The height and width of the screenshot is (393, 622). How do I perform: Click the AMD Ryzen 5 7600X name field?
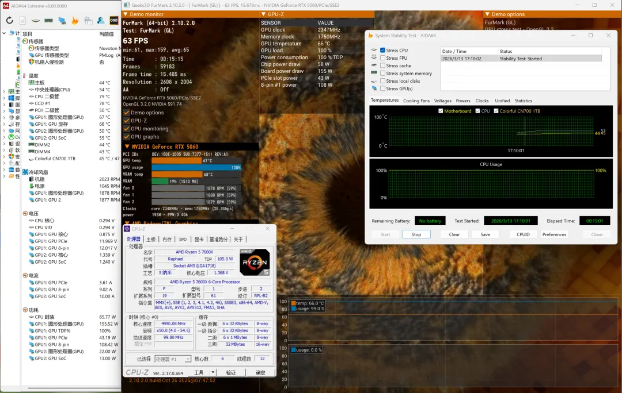[195, 252]
